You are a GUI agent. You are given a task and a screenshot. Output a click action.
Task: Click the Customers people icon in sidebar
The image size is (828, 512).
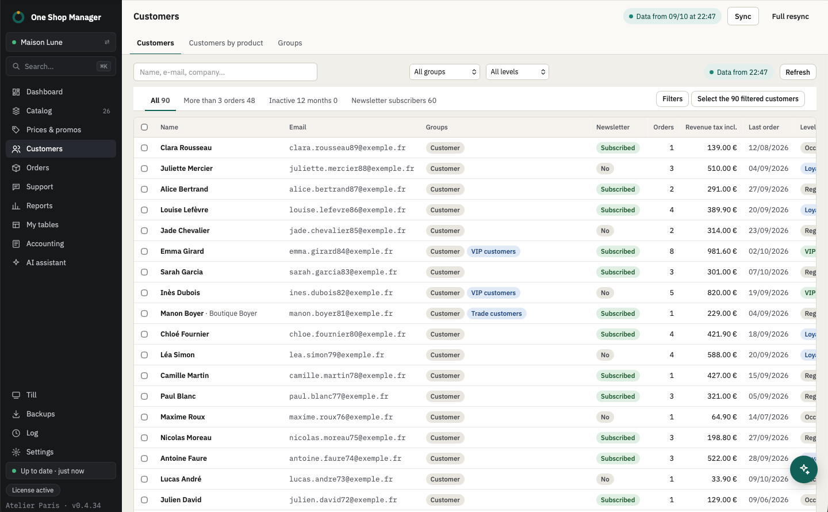pyautogui.click(x=16, y=149)
